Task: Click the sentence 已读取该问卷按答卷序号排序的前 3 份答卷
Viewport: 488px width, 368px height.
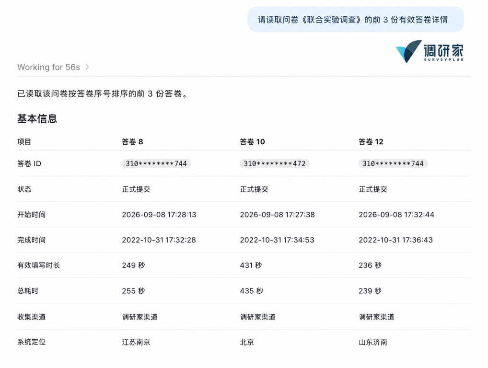Action: (x=103, y=93)
